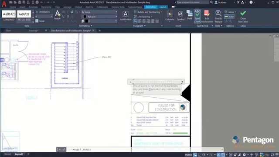Viewport: 279px width, 157px height.
Task: Open Edit Dictionaries
Action: pyautogui.click(x=207, y=17)
